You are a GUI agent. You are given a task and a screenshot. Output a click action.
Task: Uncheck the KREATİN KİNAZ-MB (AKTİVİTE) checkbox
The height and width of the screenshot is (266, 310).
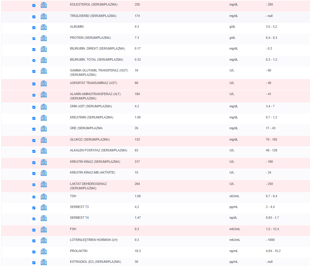pos(34,174)
